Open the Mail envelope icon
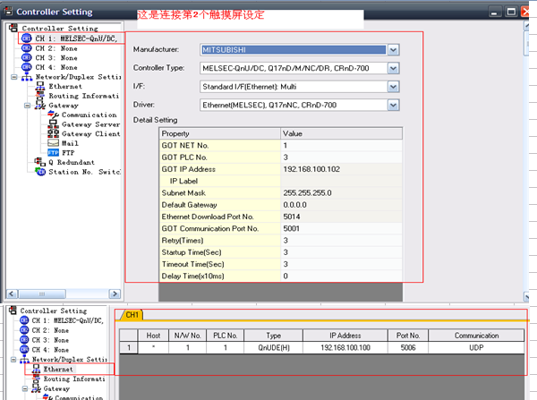The width and height of the screenshot is (537, 400). pos(53,143)
